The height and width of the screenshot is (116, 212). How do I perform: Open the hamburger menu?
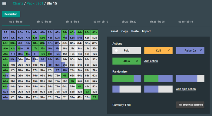[4, 3]
